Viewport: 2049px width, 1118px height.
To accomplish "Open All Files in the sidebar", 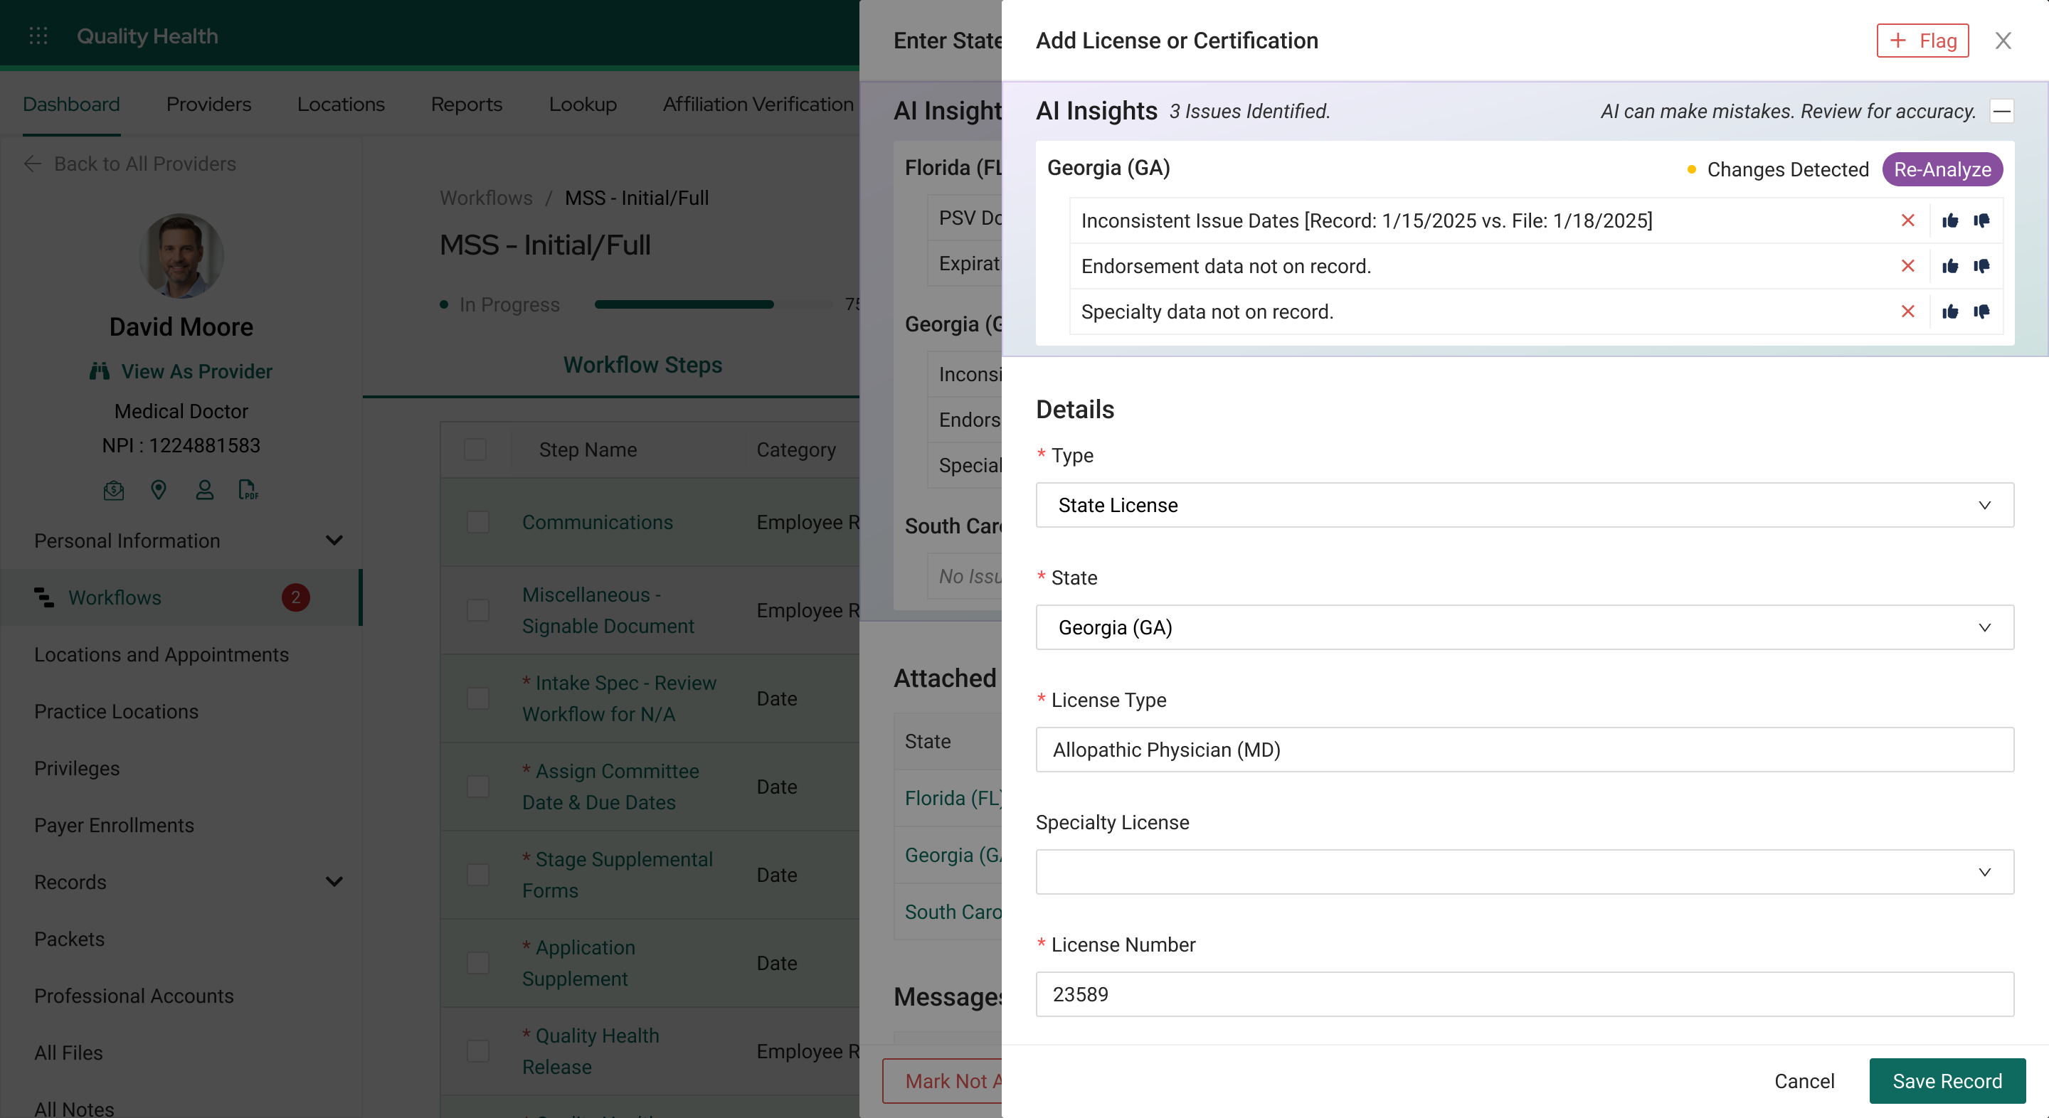I will [x=68, y=1053].
